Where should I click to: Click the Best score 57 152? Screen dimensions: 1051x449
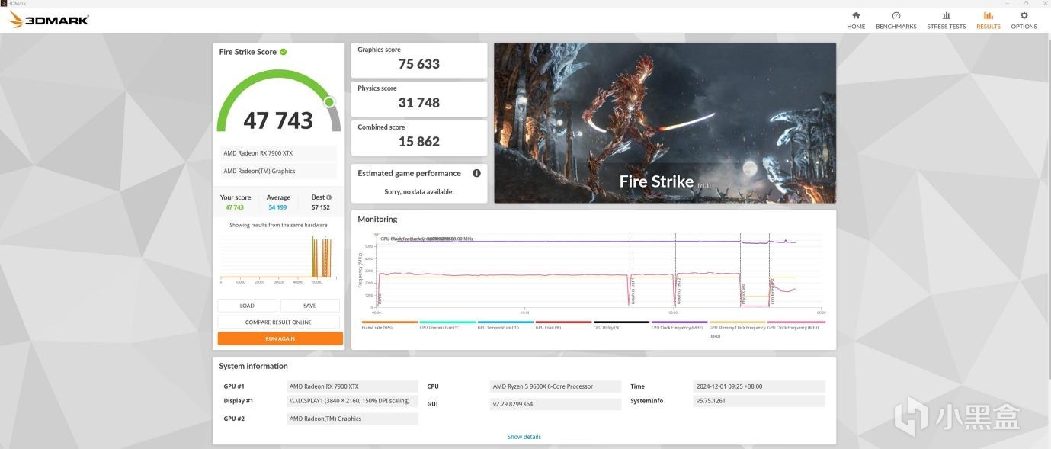tap(320, 207)
